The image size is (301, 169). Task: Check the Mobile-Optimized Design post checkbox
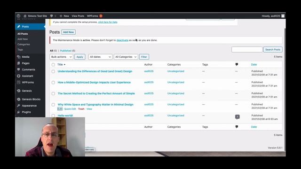[x=53, y=83]
